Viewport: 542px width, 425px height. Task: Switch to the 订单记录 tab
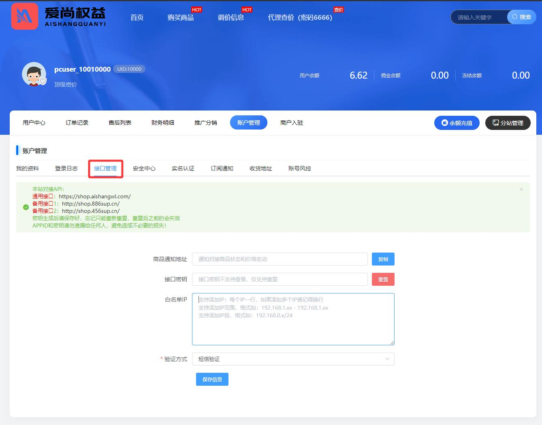[77, 123]
